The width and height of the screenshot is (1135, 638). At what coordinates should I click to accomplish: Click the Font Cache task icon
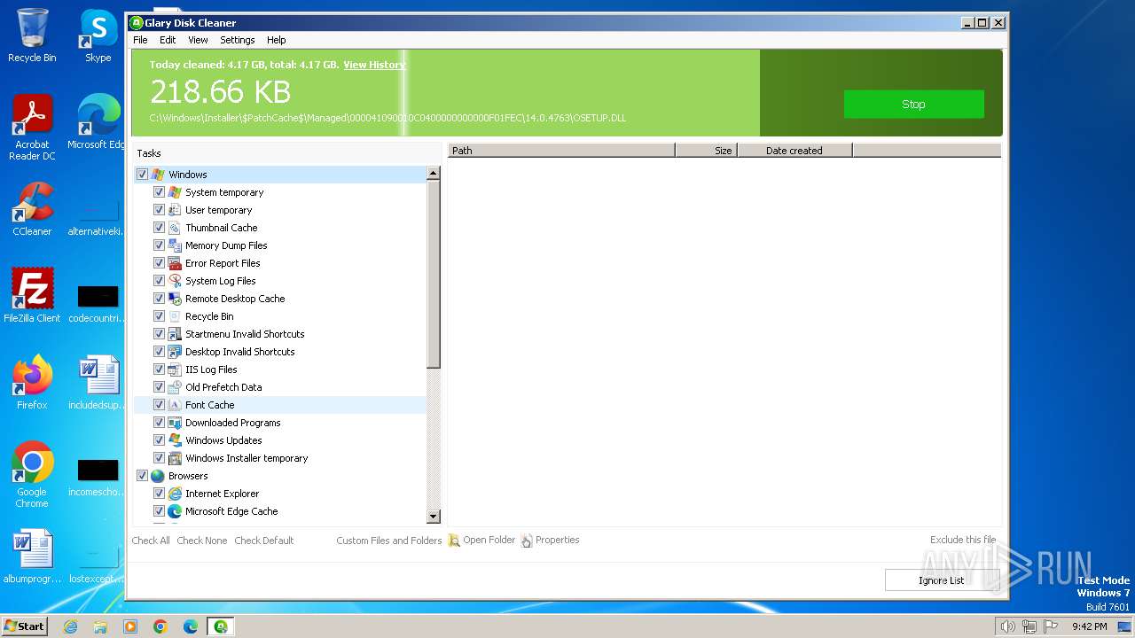(175, 405)
